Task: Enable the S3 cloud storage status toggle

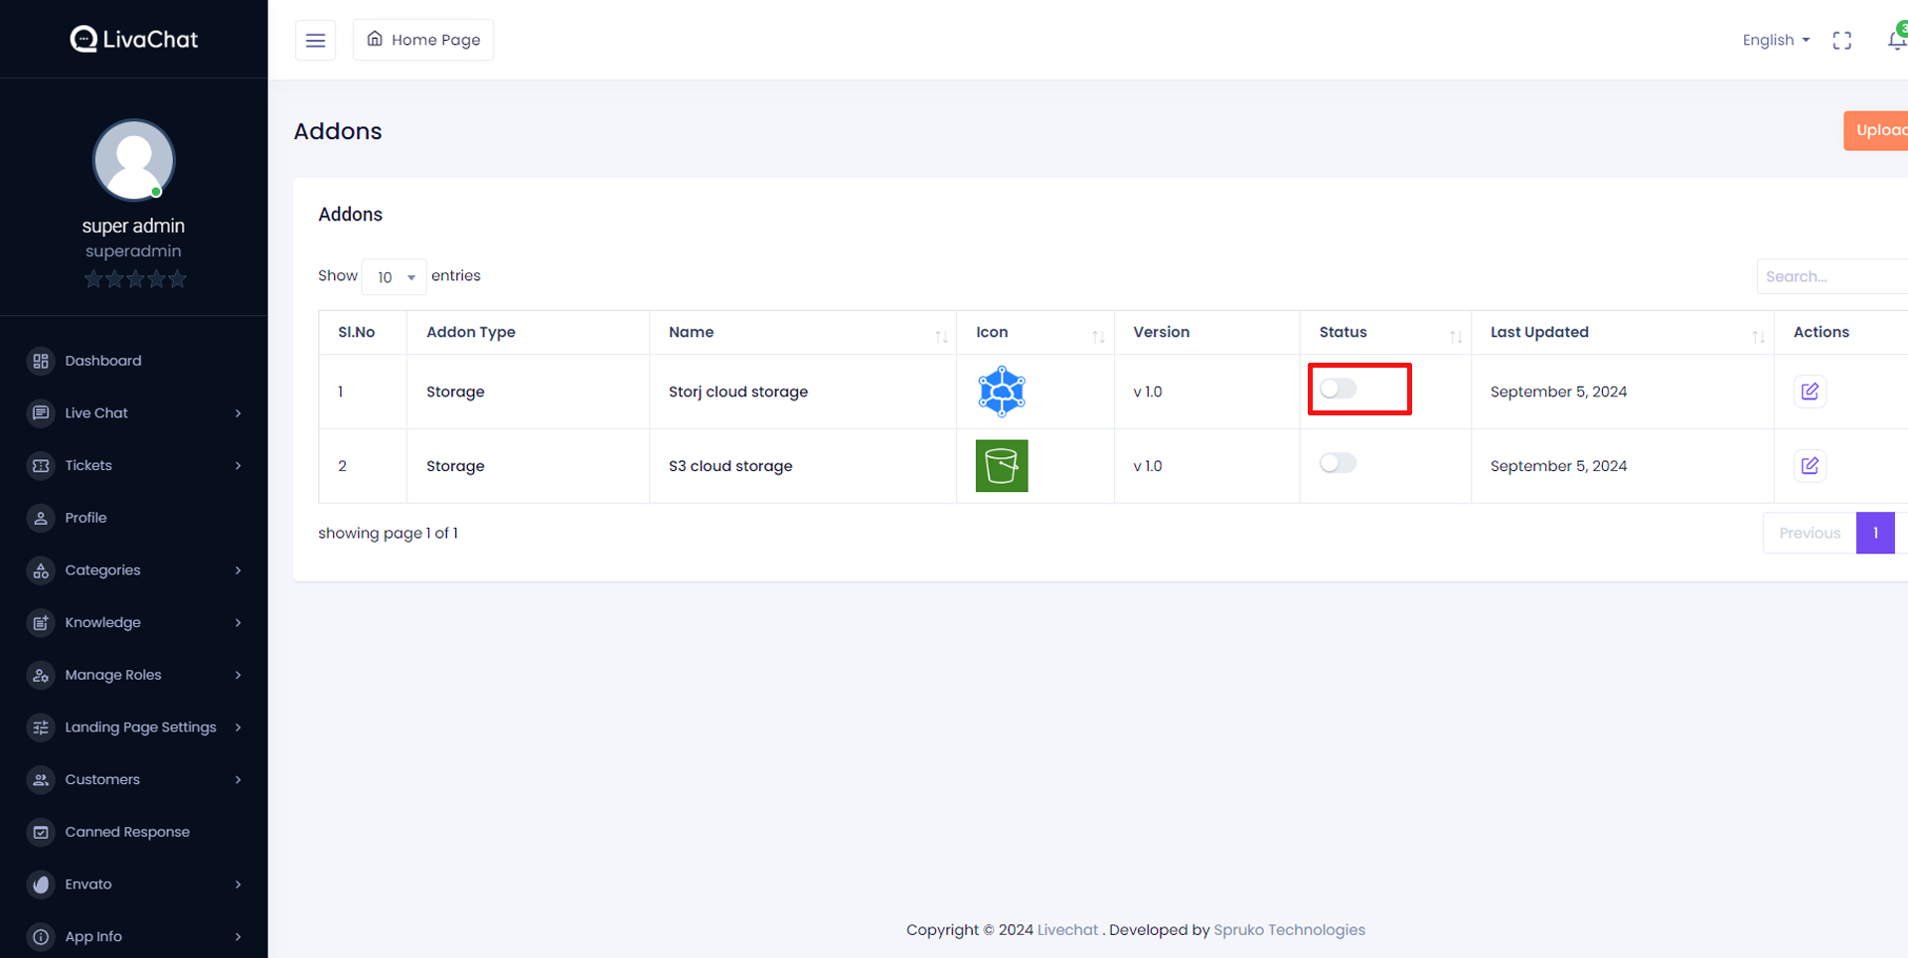Action: pyautogui.click(x=1338, y=463)
